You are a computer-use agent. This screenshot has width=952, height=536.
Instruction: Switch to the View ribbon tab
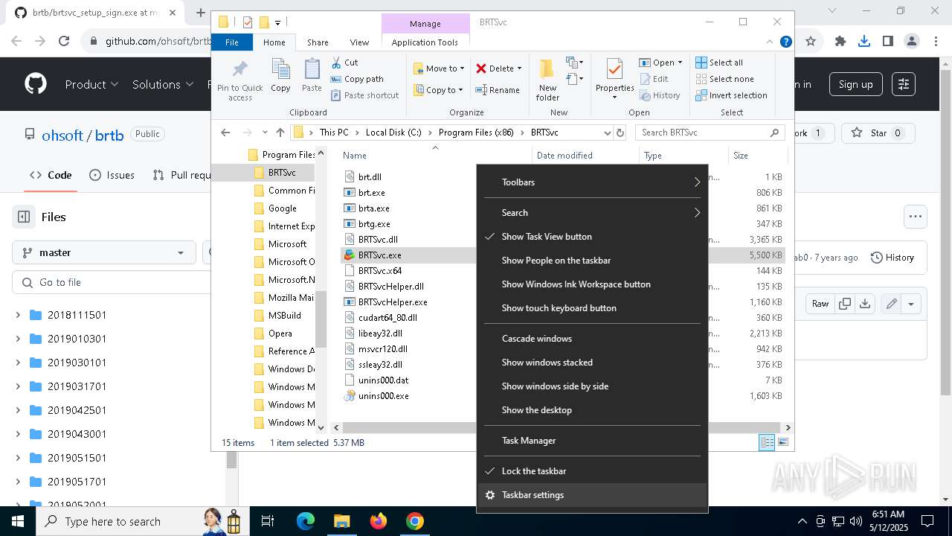(x=359, y=42)
